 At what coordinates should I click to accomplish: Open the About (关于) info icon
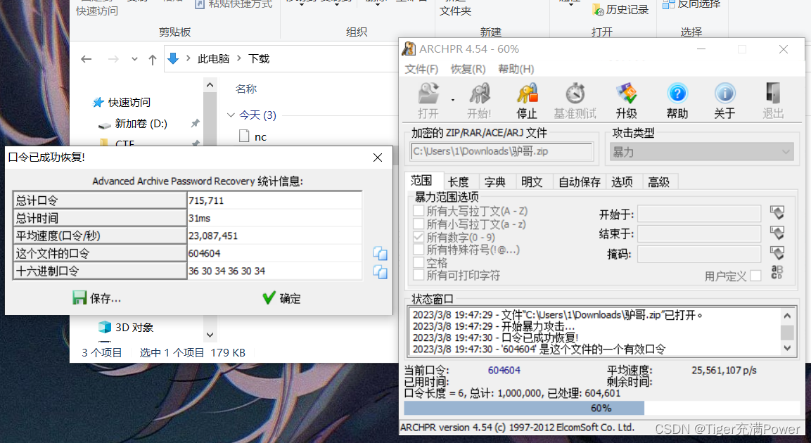(724, 94)
